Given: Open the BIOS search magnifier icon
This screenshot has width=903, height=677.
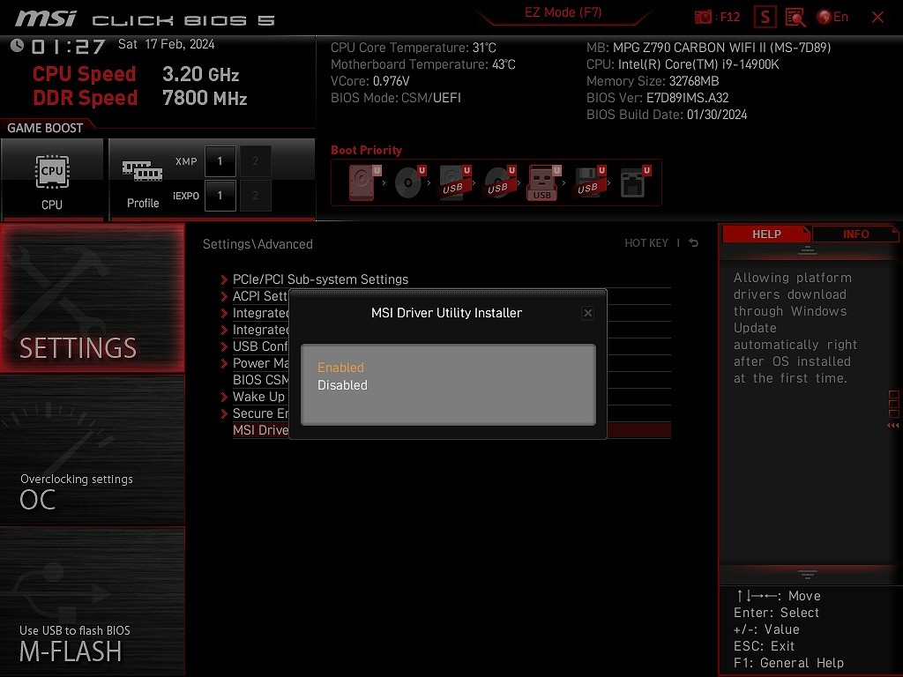Looking at the screenshot, I should click(x=795, y=18).
